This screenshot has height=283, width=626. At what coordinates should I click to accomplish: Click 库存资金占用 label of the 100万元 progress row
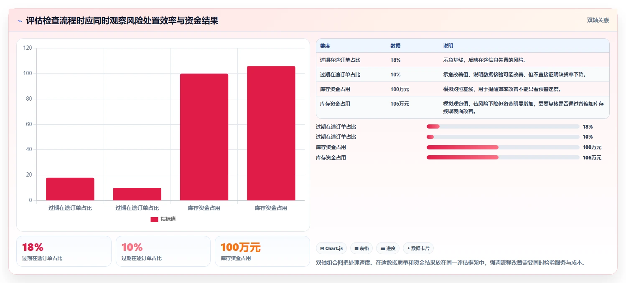[331, 147]
